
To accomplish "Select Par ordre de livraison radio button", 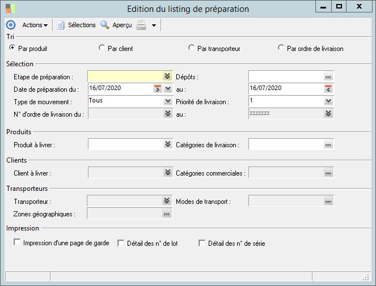I will pyautogui.click(x=281, y=48).
